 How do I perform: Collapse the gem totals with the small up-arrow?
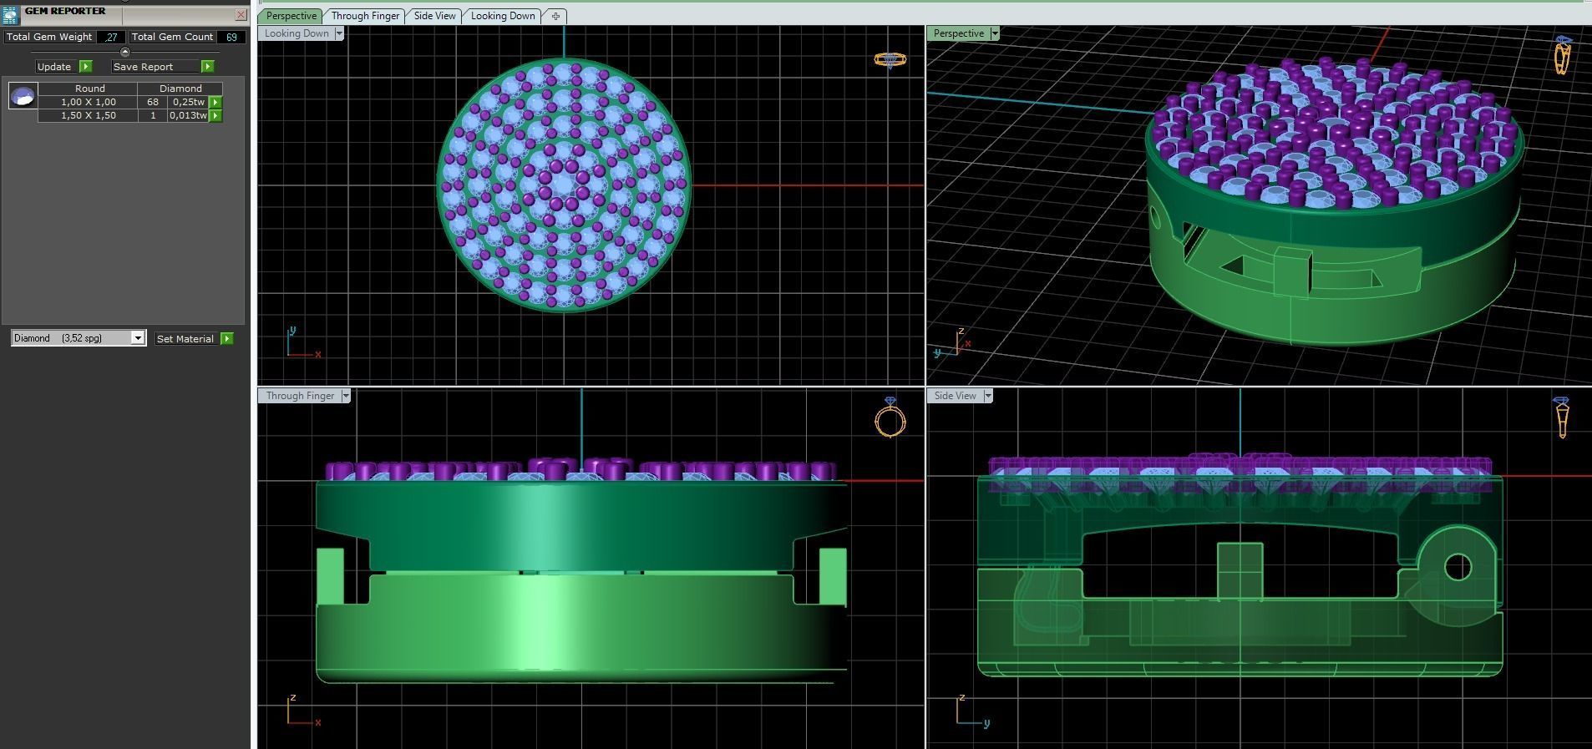coord(125,52)
